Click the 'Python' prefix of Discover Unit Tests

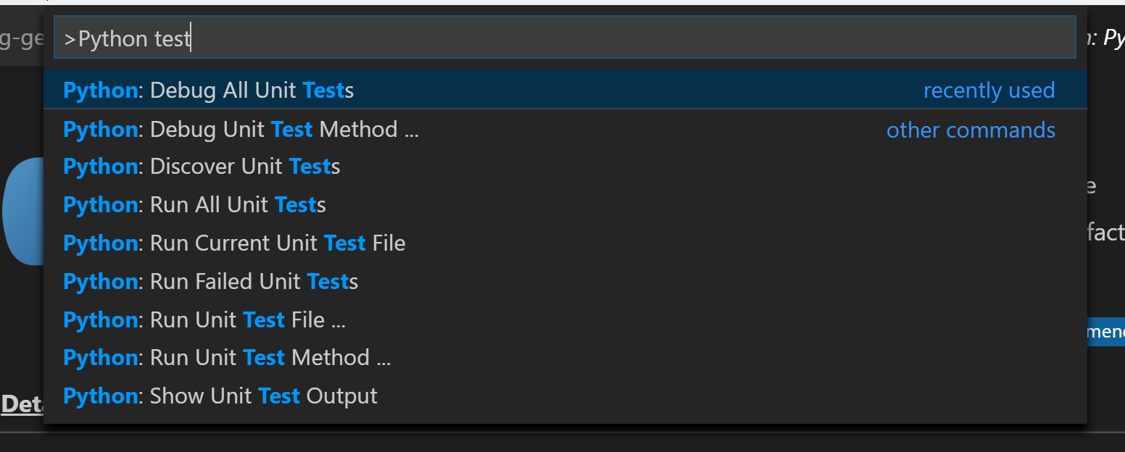point(100,167)
